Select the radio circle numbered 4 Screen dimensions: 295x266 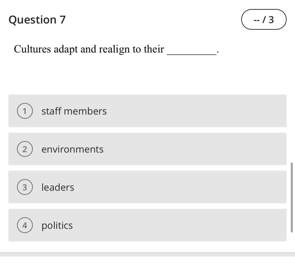25,226
